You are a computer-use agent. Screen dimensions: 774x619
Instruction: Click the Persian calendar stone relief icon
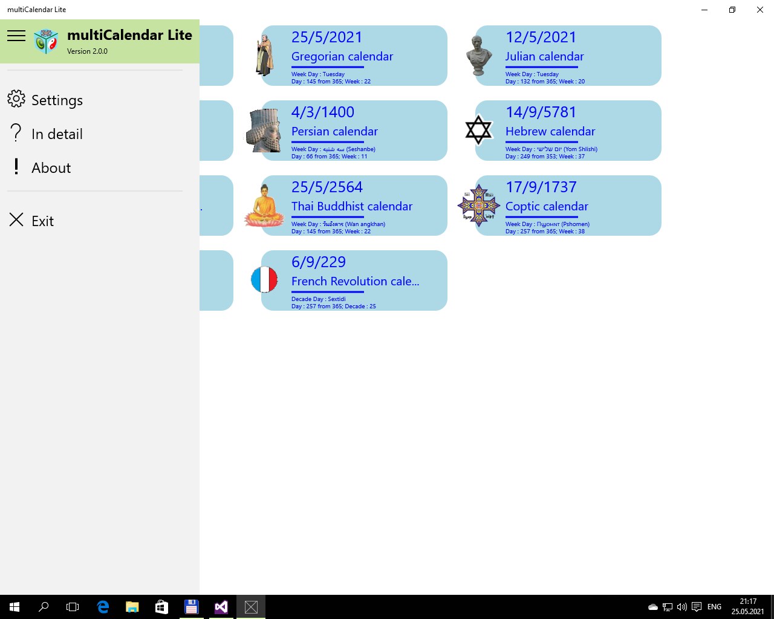pos(264,131)
